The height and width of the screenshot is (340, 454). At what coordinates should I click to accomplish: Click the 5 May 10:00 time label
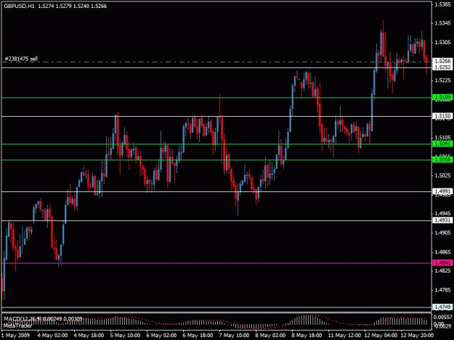point(126,336)
